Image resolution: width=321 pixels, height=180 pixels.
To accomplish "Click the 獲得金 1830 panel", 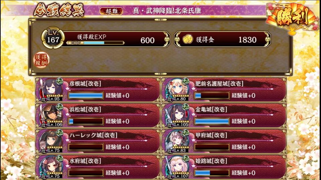I will (x=223, y=39).
